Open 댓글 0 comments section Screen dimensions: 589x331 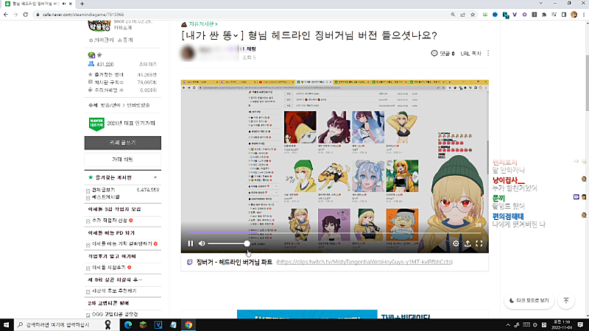click(x=443, y=53)
